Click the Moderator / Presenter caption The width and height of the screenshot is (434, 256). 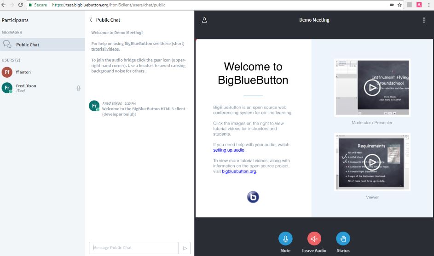(x=372, y=123)
